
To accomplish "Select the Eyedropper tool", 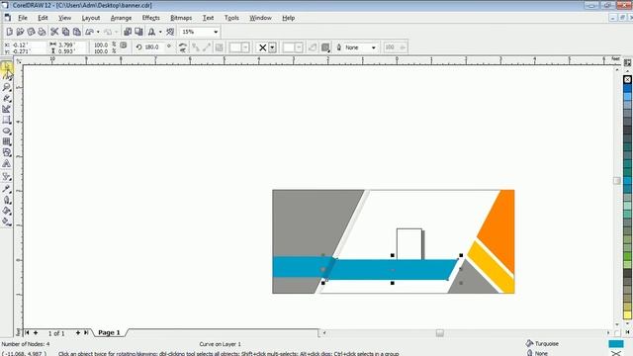I will (7, 189).
